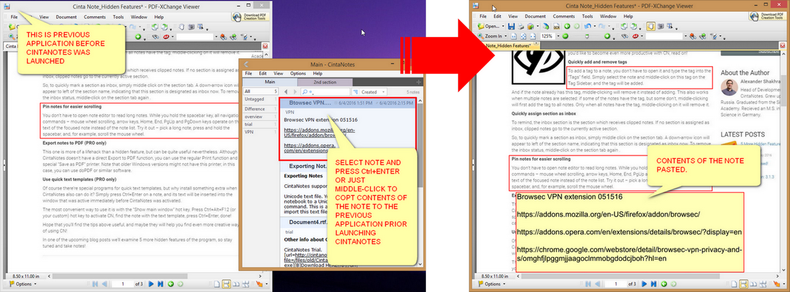Click Facing pages layout icon in right window

[x=753, y=284]
